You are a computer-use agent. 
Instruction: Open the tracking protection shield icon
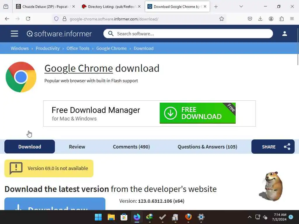(x=56, y=19)
